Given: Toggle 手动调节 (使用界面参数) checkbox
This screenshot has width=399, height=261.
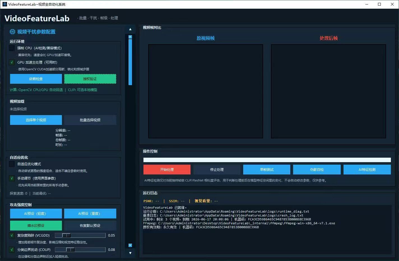Looking at the screenshot, I should coord(12,178).
